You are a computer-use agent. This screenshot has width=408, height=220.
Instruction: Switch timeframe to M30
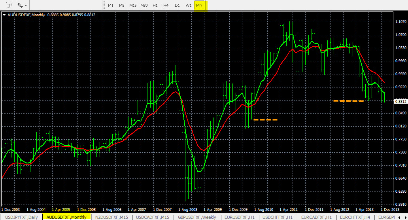pos(144,5)
